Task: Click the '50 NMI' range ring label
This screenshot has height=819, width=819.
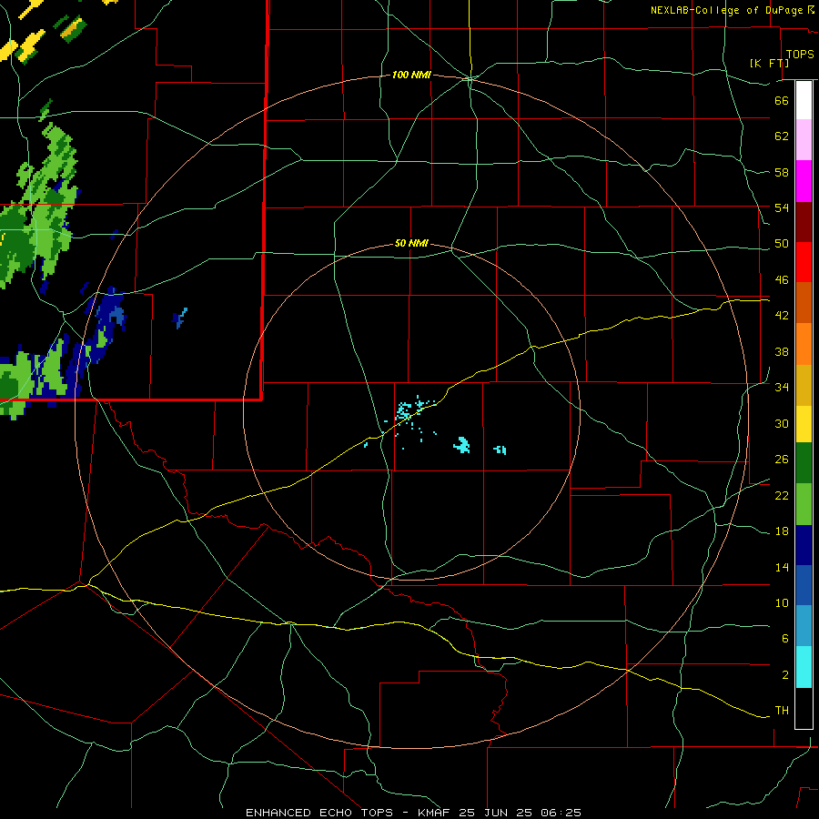Action: [x=411, y=243]
